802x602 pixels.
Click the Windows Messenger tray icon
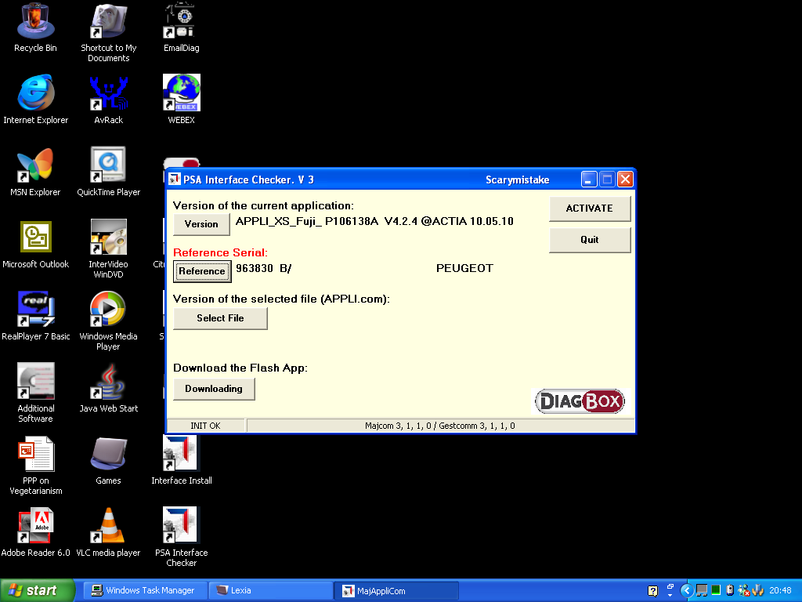tap(744, 590)
